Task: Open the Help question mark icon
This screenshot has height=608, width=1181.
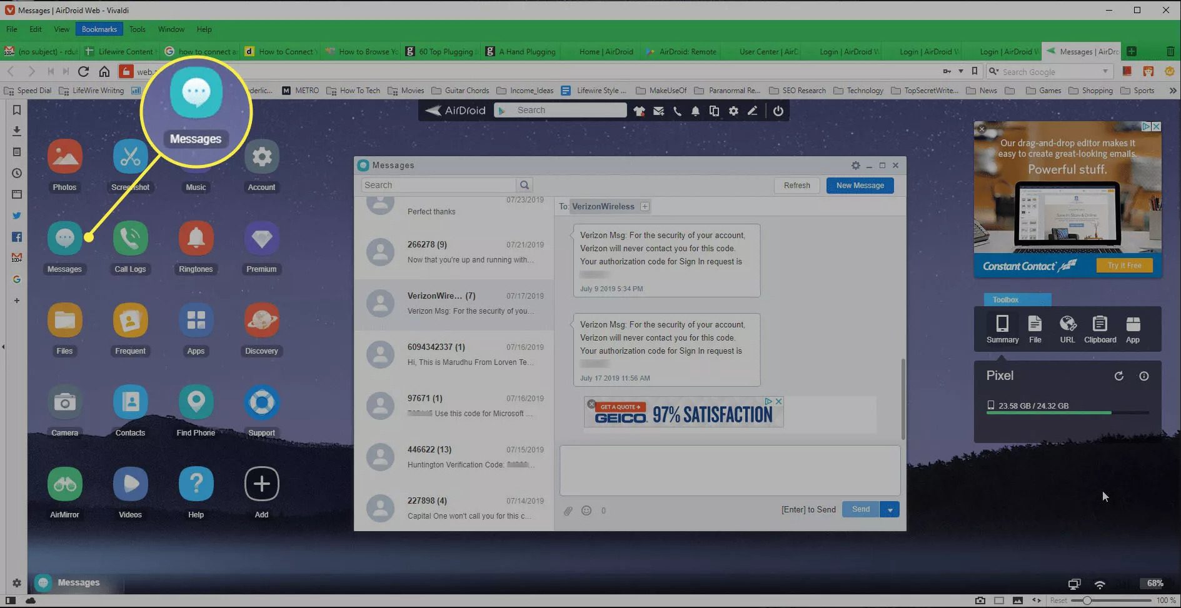Action: [x=196, y=484]
